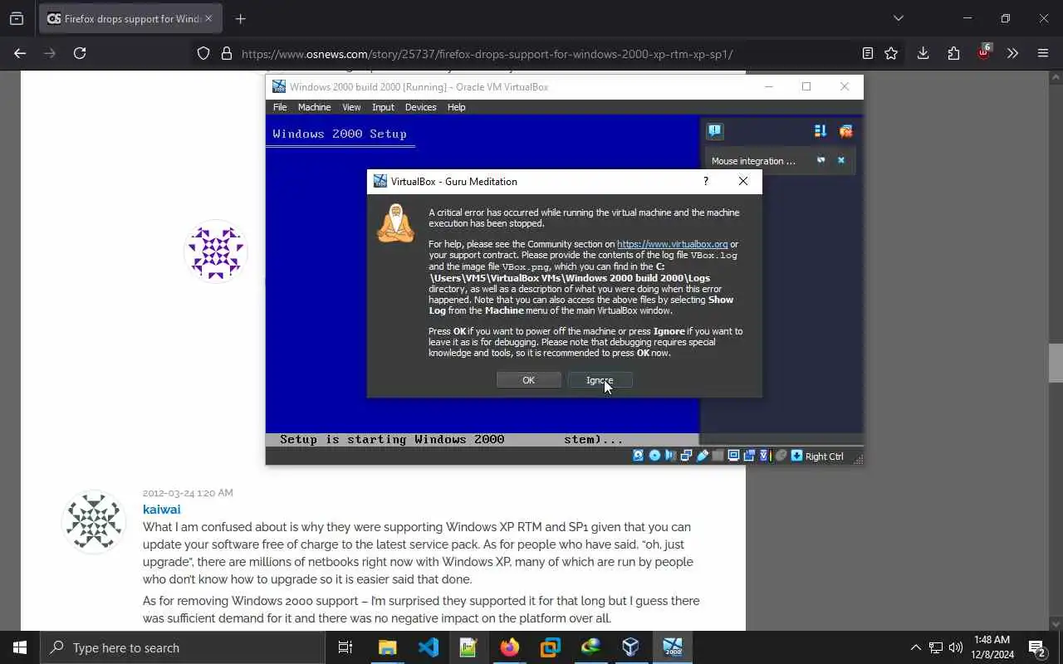The height and width of the screenshot is (664, 1063).
Task: Click the tracking protection shield icon
Action: tap(203, 54)
